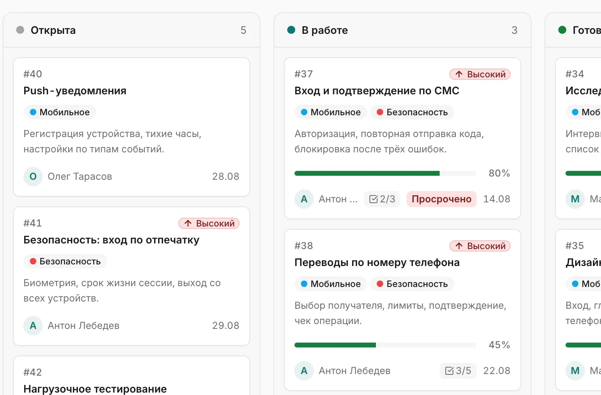
Task: Click the Открыта column header
Action: (131, 30)
